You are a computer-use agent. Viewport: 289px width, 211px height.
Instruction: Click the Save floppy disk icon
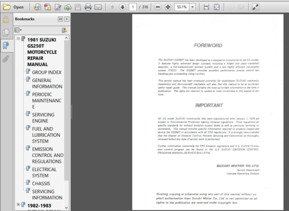click(78, 7)
